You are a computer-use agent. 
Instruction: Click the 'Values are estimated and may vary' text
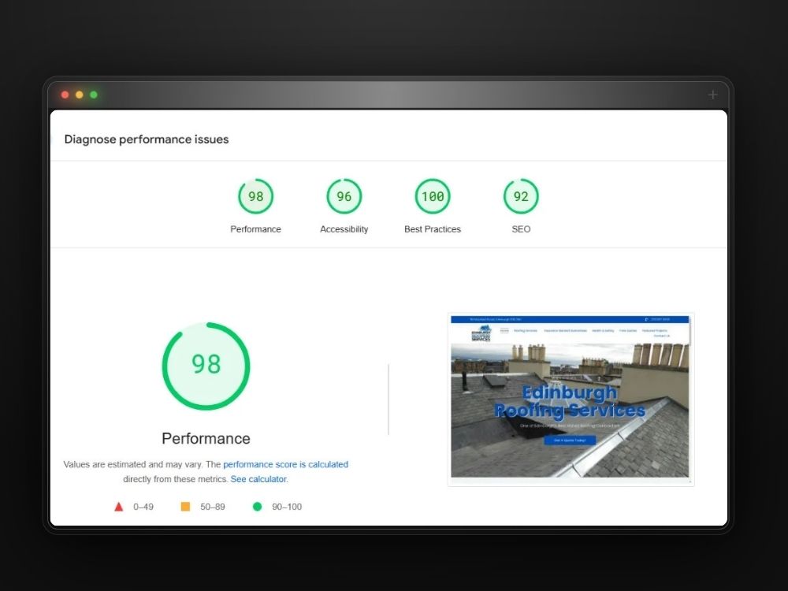133,464
